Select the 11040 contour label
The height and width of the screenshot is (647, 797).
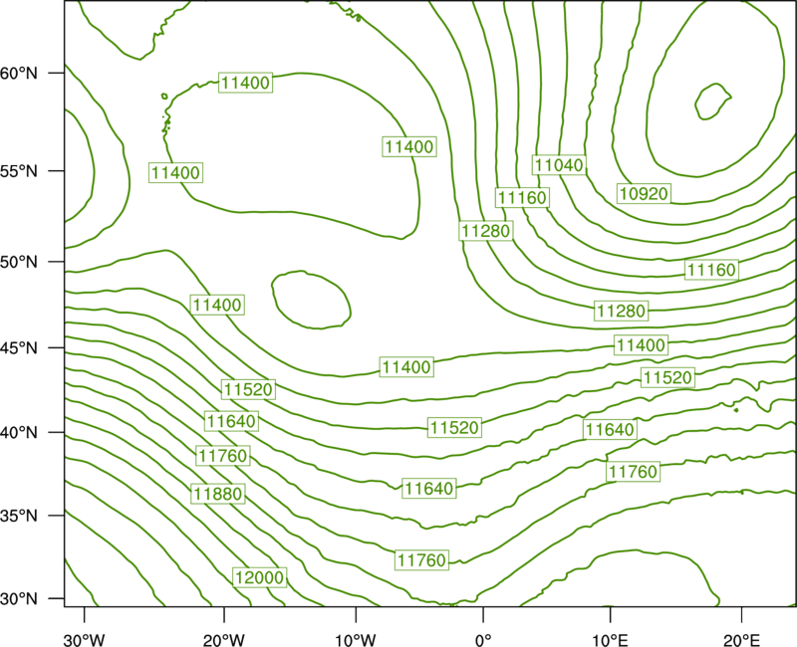(x=559, y=164)
